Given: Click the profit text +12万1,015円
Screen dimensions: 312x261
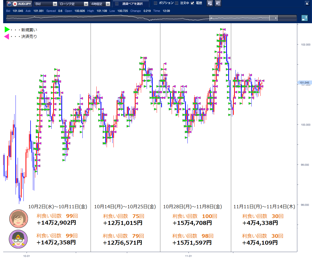Looking at the screenshot, I should pyautogui.click(x=123, y=223).
